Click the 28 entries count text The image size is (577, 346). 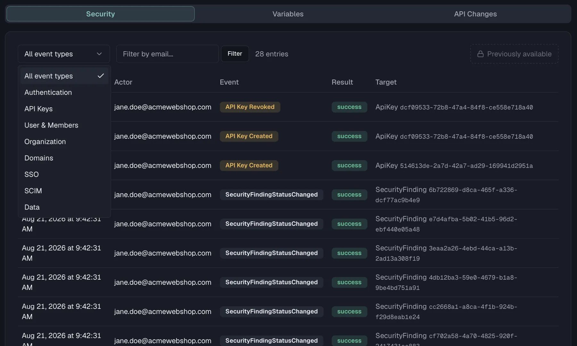pyautogui.click(x=272, y=54)
